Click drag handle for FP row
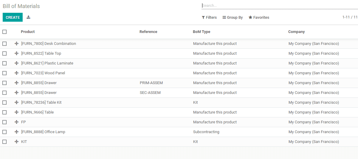 (x=16, y=122)
